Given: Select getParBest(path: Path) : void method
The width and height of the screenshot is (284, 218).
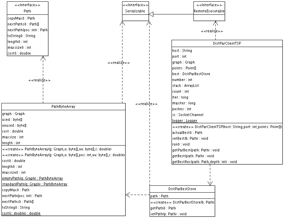Looking at the screenshot, I should (196, 150).
